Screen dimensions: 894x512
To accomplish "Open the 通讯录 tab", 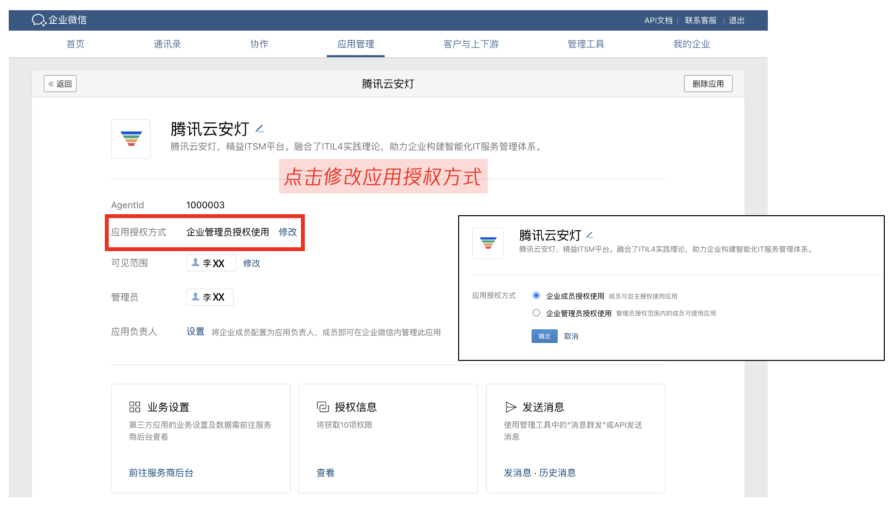I will [x=167, y=44].
